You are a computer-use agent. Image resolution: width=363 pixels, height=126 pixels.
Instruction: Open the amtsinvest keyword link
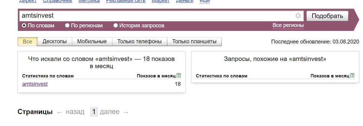pyautogui.click(x=35, y=84)
